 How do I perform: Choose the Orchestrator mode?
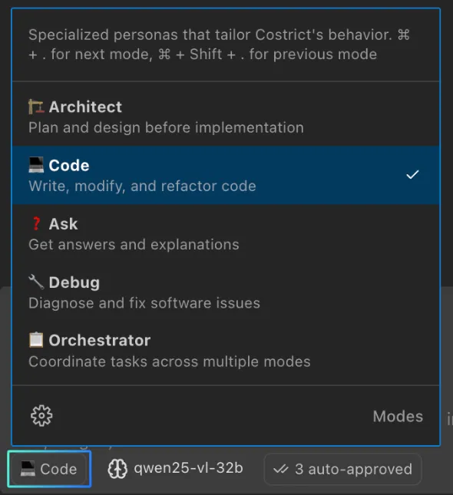click(226, 351)
